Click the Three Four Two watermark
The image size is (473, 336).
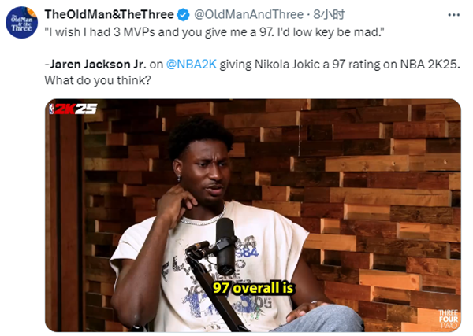[449, 319]
